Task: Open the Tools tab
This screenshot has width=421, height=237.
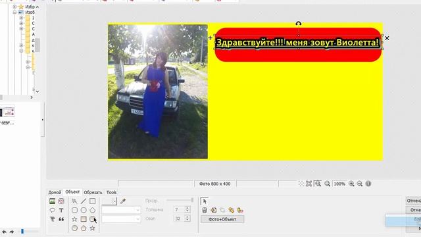Action: (x=111, y=192)
